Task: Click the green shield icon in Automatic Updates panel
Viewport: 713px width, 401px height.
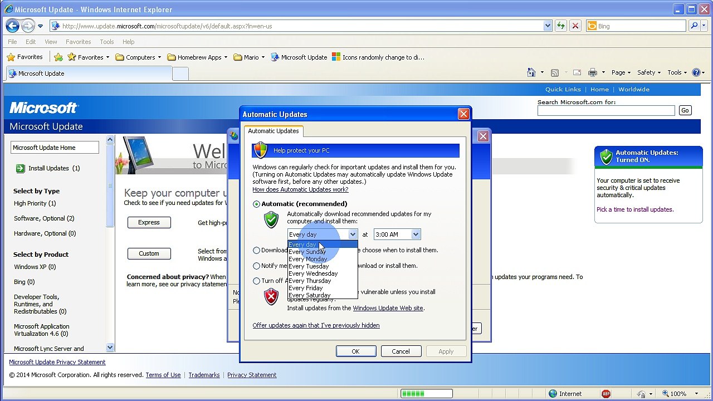Action: (606, 157)
